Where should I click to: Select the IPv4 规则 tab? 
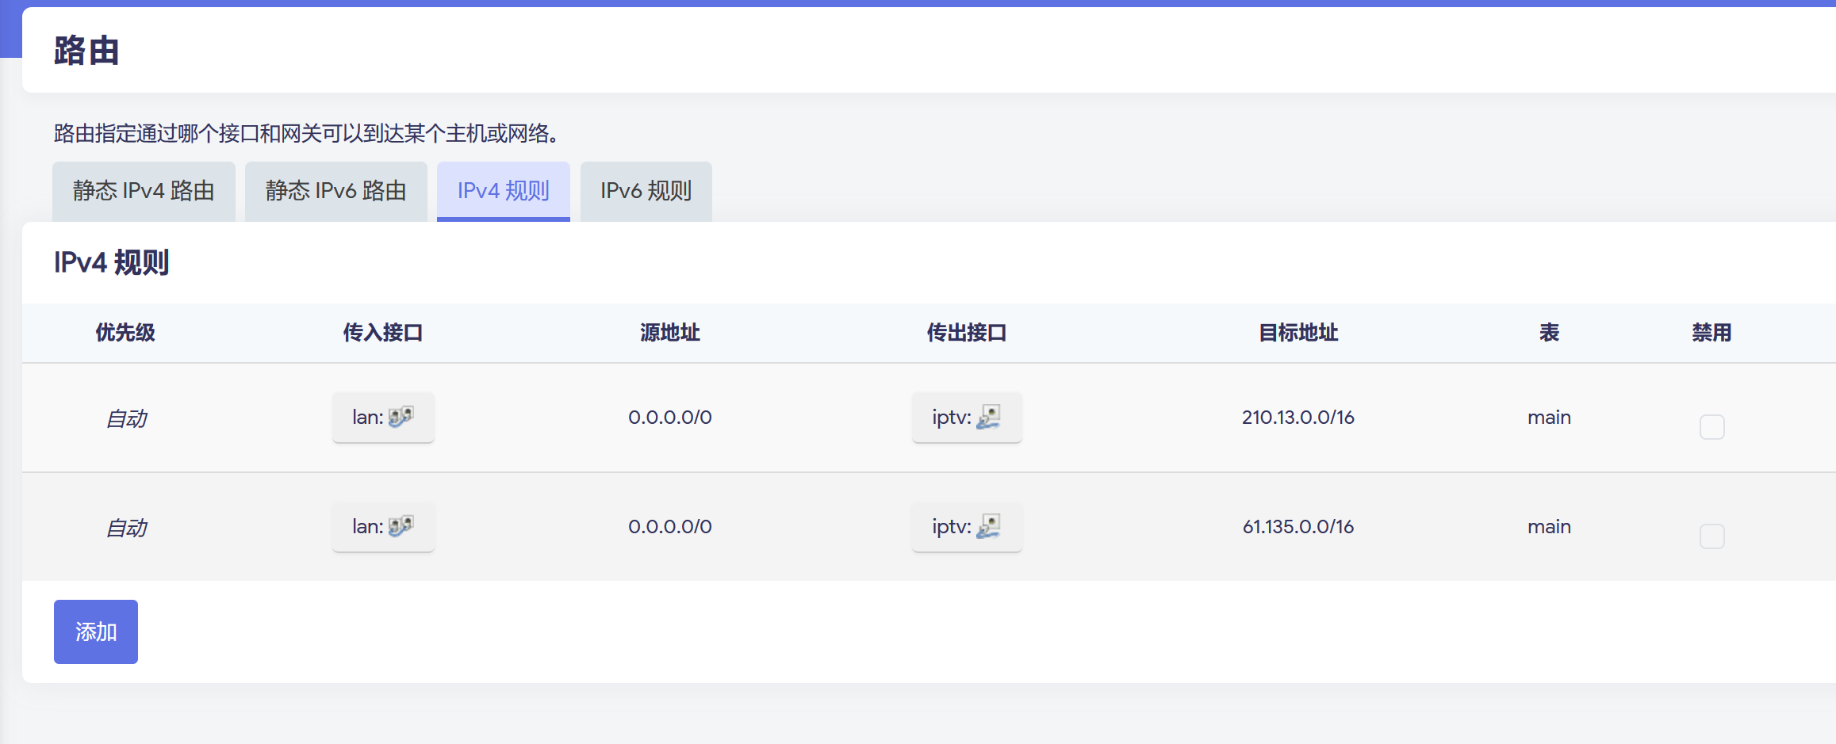(503, 191)
